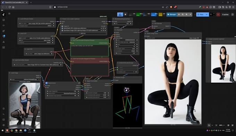Adjust the batch count stepper next to Run
The image size is (236, 136).
[x=214, y=15]
